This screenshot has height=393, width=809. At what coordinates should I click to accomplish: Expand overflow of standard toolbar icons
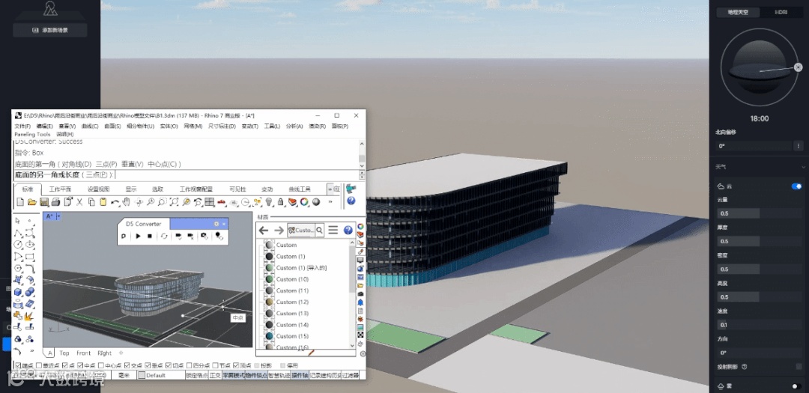[x=330, y=202]
